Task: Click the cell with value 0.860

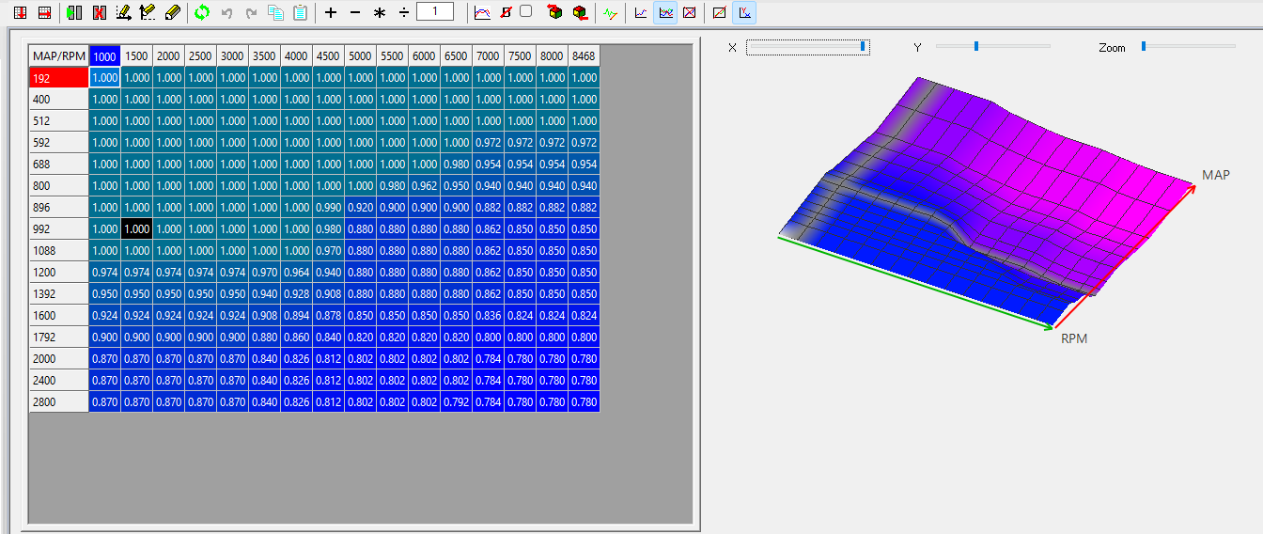Action: click(296, 338)
